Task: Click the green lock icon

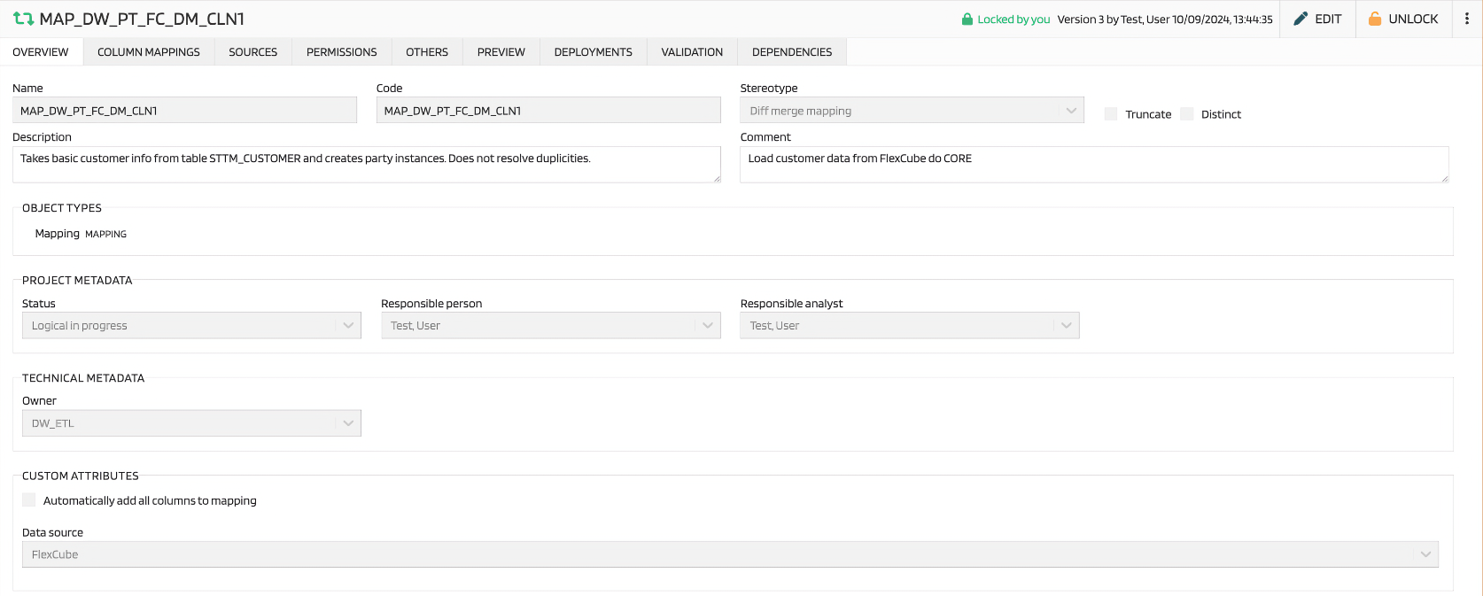Action: point(967,19)
